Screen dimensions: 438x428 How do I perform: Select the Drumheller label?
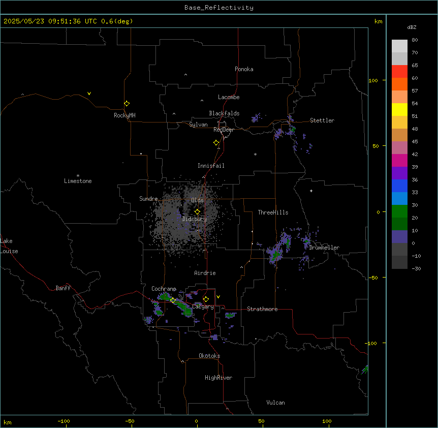(x=324, y=248)
